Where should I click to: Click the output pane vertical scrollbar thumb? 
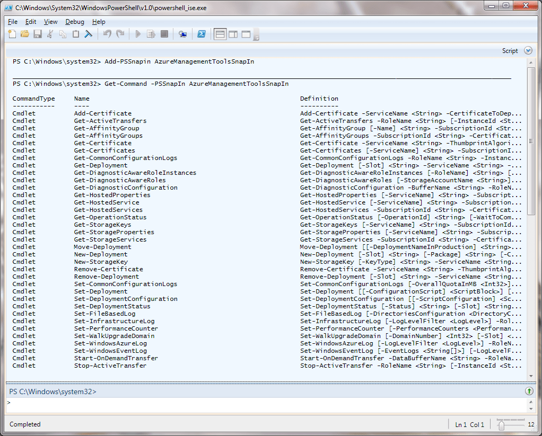coord(530,141)
